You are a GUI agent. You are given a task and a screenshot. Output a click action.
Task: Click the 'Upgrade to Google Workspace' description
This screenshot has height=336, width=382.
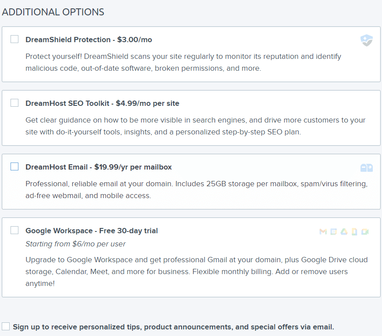point(196,271)
